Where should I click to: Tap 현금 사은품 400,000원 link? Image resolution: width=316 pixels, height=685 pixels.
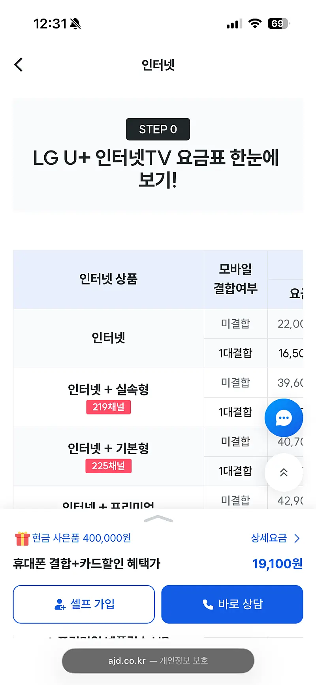coord(81,538)
